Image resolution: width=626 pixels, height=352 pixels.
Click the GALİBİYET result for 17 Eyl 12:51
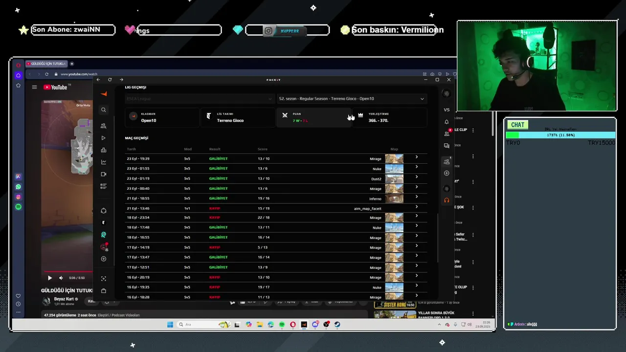pos(218,267)
